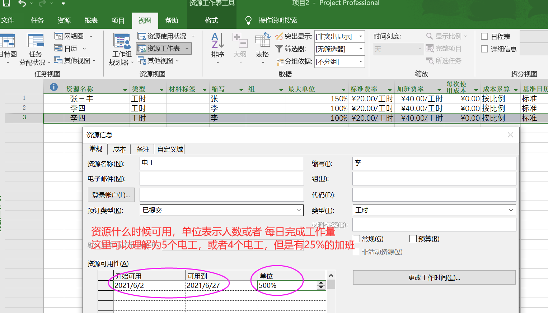Click the Undo arrow in the title bar
The width and height of the screenshot is (548, 313).
(x=22, y=4)
